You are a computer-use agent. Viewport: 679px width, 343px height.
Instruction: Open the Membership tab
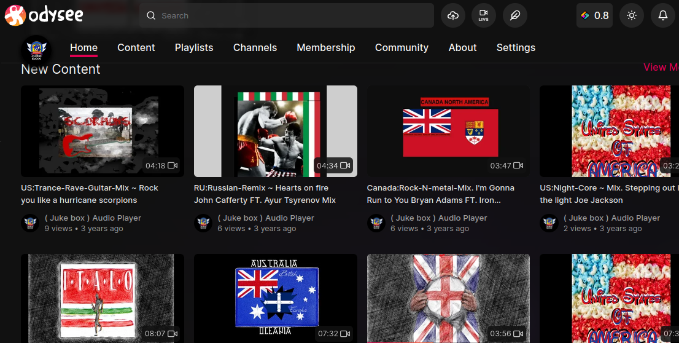tap(325, 47)
